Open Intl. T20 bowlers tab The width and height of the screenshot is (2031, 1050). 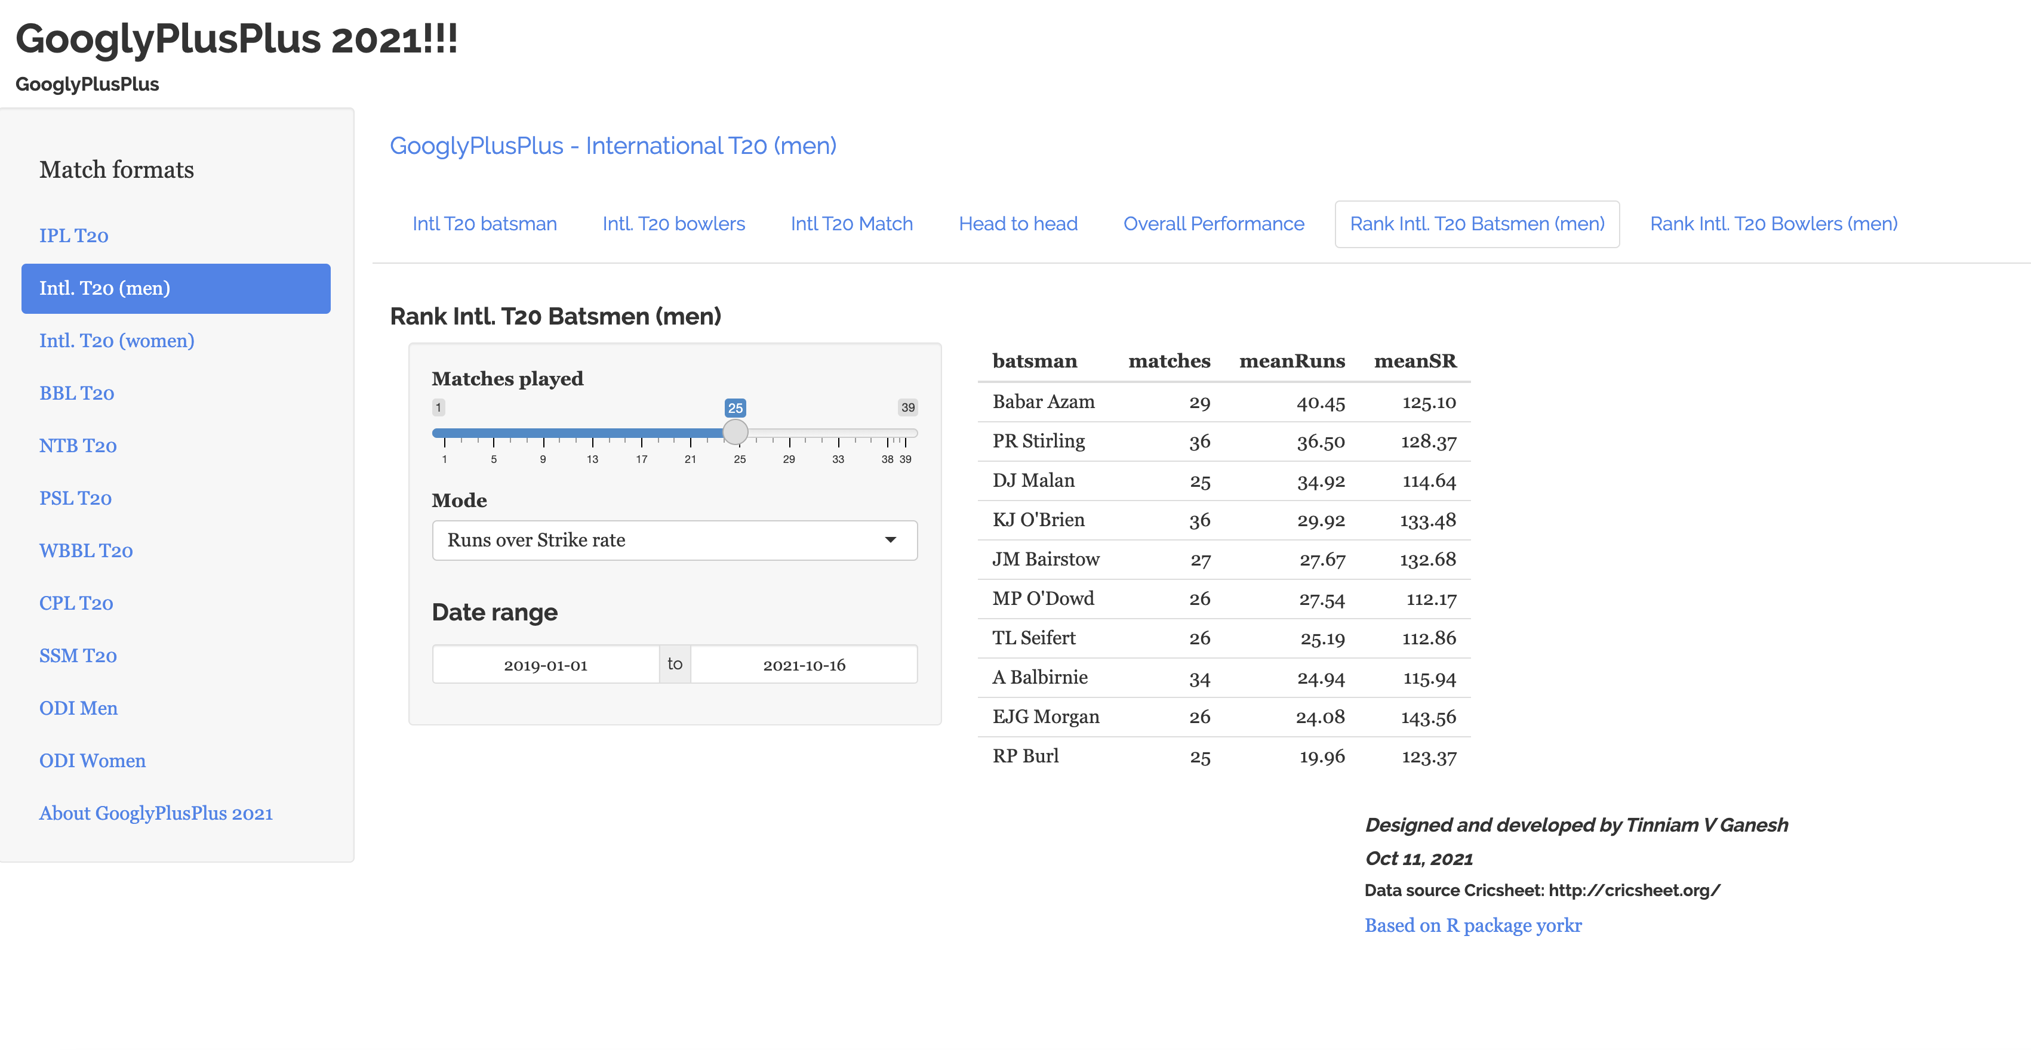(x=673, y=224)
